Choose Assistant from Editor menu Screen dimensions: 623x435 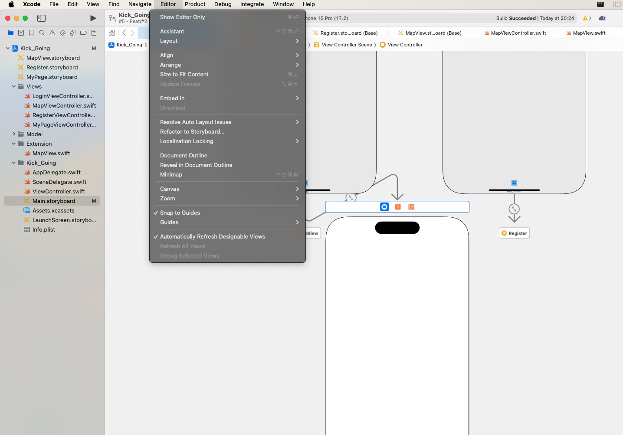(227, 32)
